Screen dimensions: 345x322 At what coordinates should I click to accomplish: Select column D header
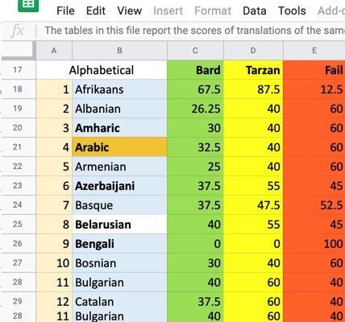click(253, 50)
